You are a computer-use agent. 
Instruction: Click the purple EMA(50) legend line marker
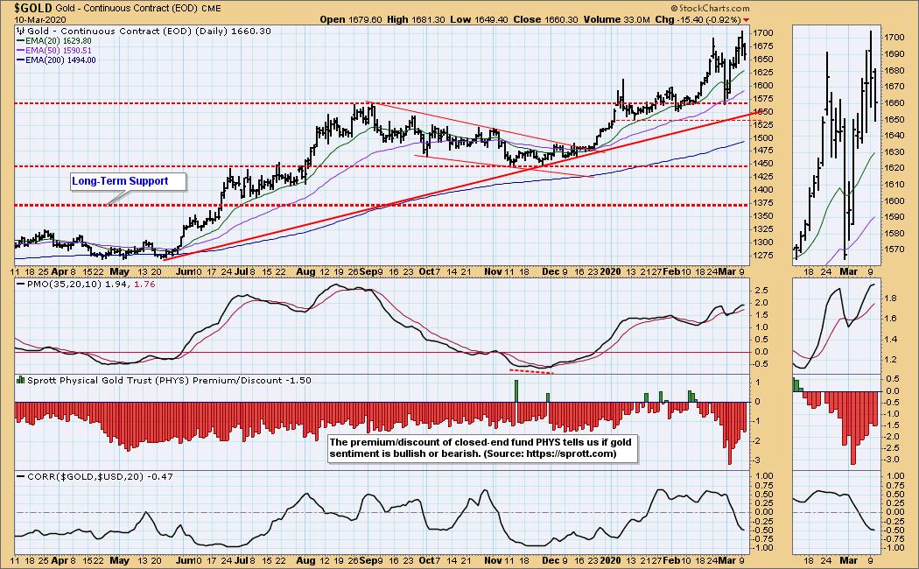[x=20, y=51]
